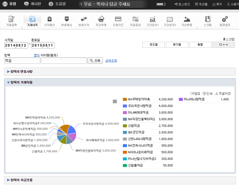Select the 분기별 quarterly period button
Image resolution: width=239 pixels, height=188 pixels.
point(177,45)
